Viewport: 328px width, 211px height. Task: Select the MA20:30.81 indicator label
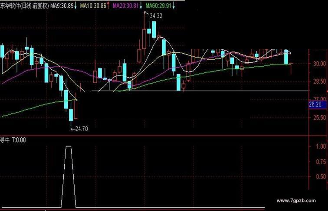click(x=125, y=6)
